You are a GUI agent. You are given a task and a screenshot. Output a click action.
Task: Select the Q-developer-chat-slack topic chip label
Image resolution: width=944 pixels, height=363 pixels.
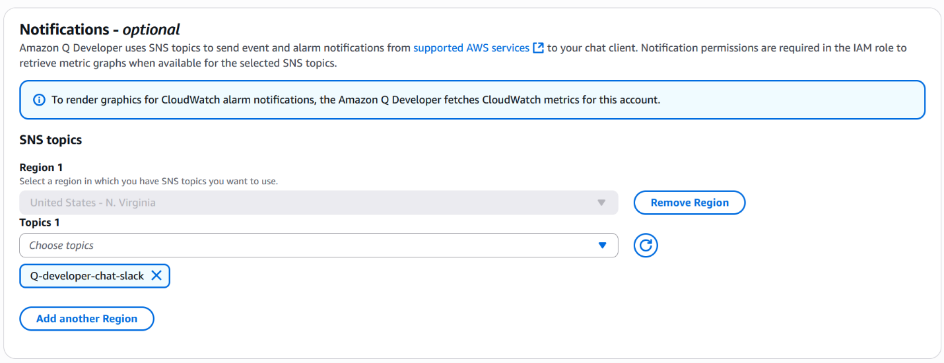click(x=87, y=276)
